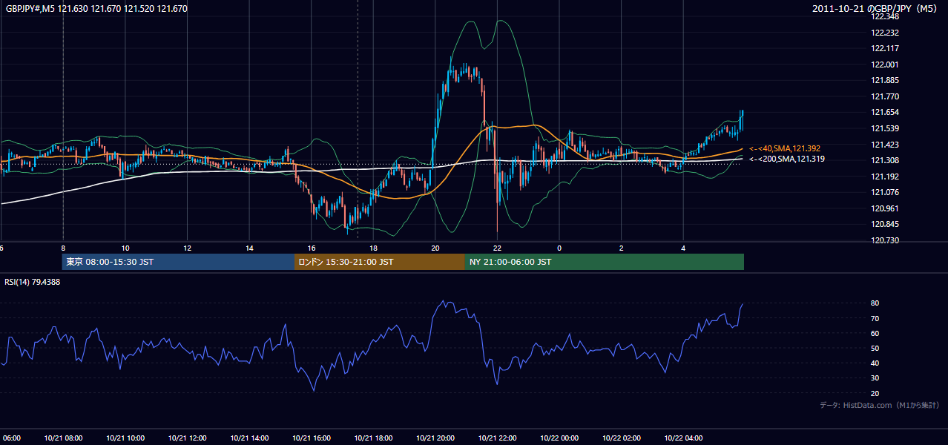Select the NY 21:00-06:00 JST session bar
Image resolution: width=948 pixels, height=445 pixels.
point(605,262)
